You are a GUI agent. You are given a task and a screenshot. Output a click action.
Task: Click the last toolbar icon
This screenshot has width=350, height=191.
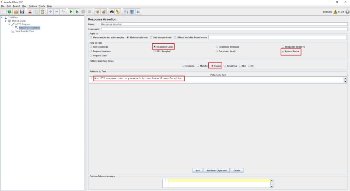click(x=138, y=12)
